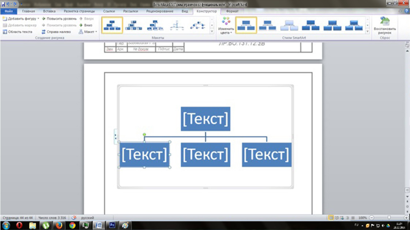Viewport: 410px width, 230px height.
Task: Open file explorer folder from taskbar
Action: 33,225
